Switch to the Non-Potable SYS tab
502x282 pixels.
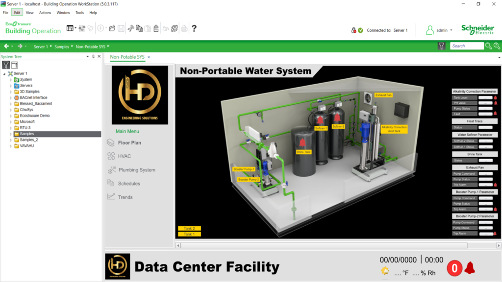coord(127,57)
